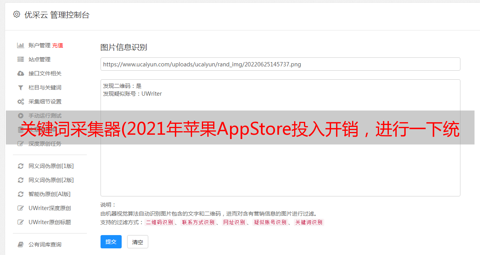Click the 二维码识别 tag

160,222
